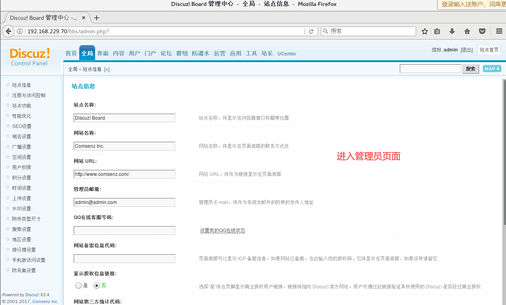Open the 应用 menu
This screenshot has height=305, width=506.
click(x=235, y=53)
